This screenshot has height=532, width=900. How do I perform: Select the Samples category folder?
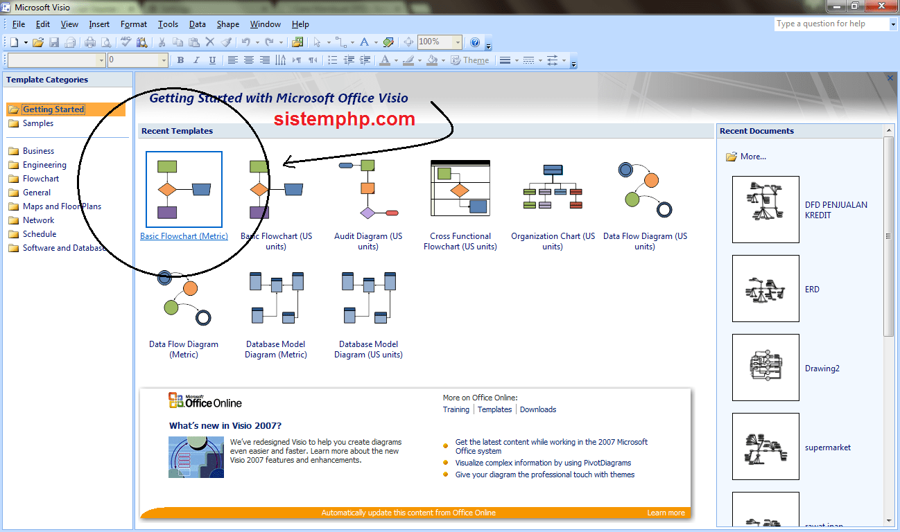click(x=31, y=123)
